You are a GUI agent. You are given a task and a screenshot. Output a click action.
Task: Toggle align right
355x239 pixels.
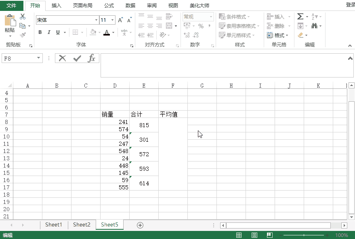pos(159,26)
